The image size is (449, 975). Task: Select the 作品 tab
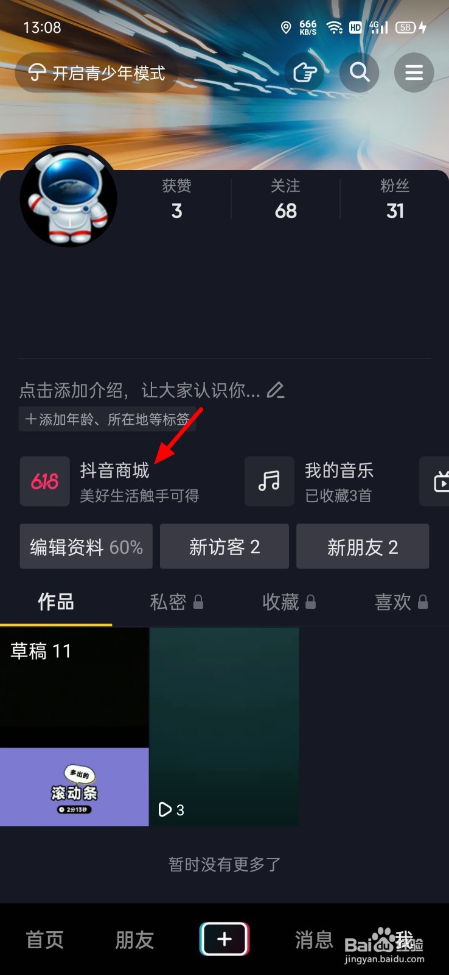(56, 602)
